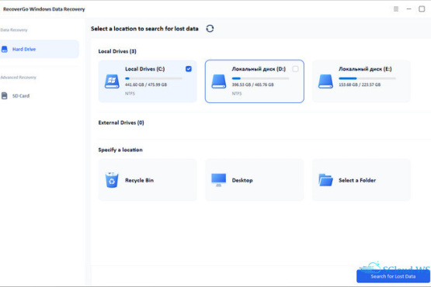Click the D: drive usage bar
Image resolution: width=431 pixels, height=287 pixels.
tap(260, 78)
